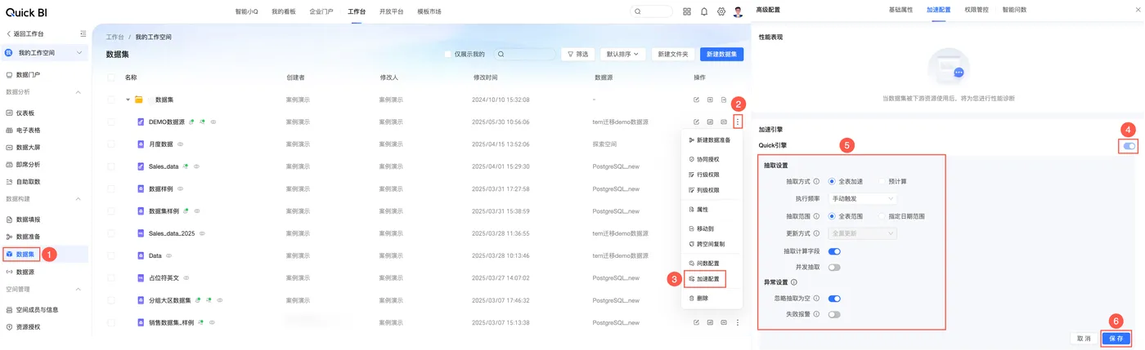
Task: Click 返回工作台 link
Action: 25,33
